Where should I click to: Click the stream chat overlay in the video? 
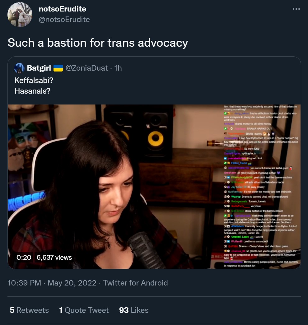coord(261,186)
